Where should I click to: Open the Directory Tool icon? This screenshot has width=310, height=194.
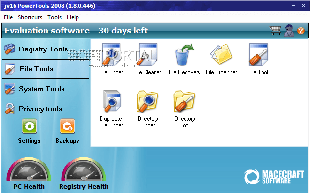pos(184,101)
